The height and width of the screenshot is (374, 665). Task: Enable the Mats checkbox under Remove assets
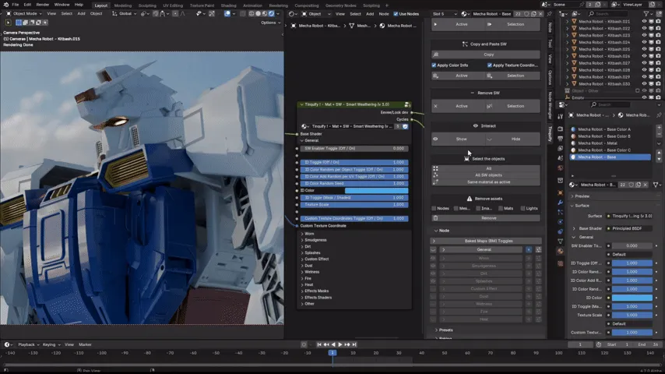point(501,209)
